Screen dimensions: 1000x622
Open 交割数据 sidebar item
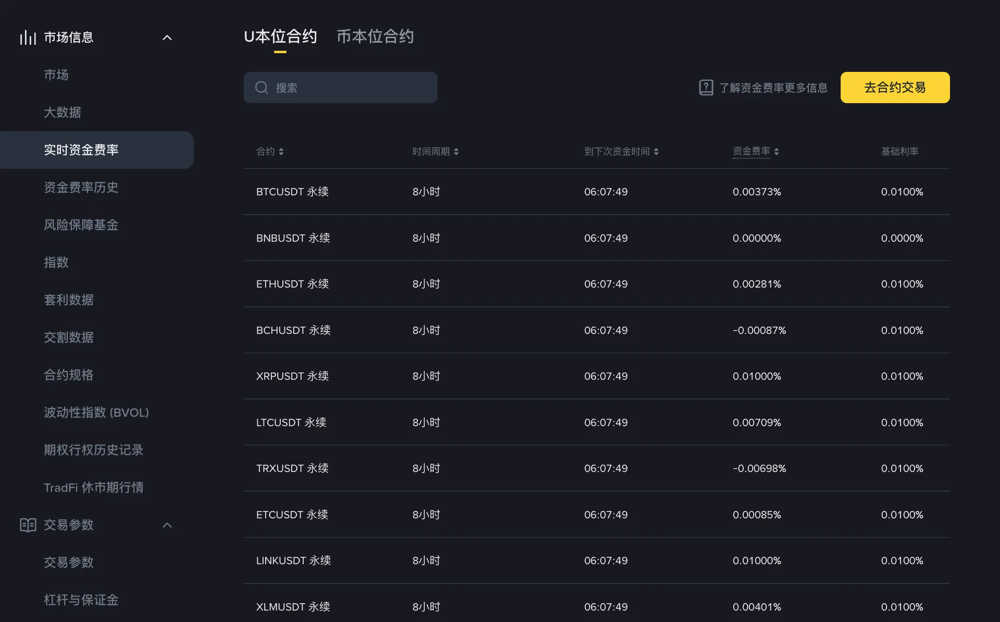tap(69, 338)
